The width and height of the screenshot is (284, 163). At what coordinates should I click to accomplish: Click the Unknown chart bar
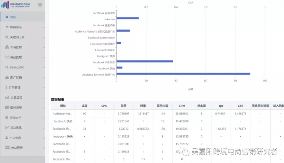128,18
